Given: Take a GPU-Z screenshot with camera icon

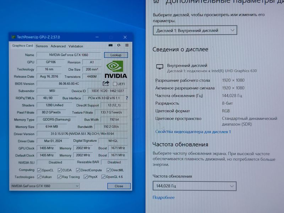Looking at the screenshot, I should [x=110, y=45].
